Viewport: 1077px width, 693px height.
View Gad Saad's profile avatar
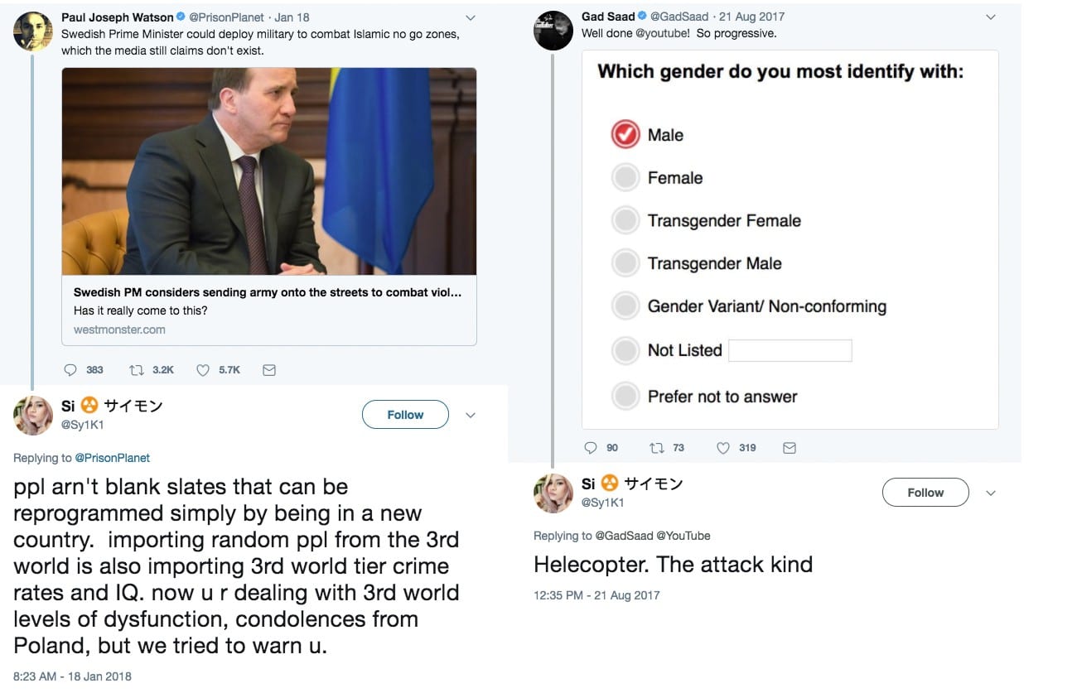pyautogui.click(x=553, y=31)
